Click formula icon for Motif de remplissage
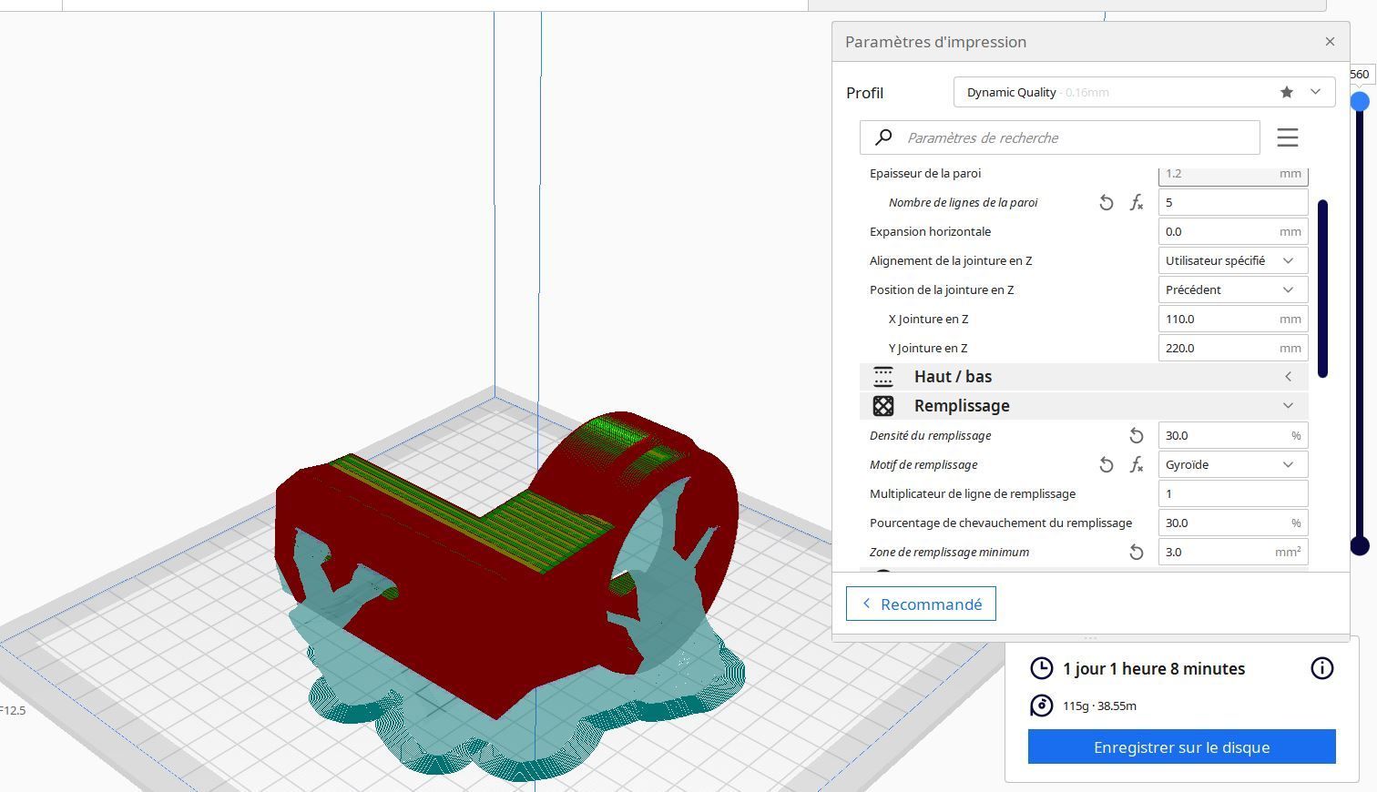Image resolution: width=1377 pixels, height=792 pixels. [1137, 465]
